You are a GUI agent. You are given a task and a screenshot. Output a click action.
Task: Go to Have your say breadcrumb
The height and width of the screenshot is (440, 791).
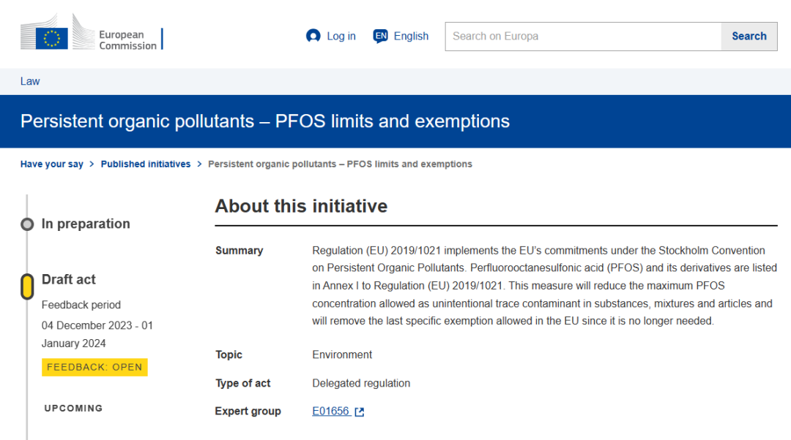pyautogui.click(x=51, y=164)
